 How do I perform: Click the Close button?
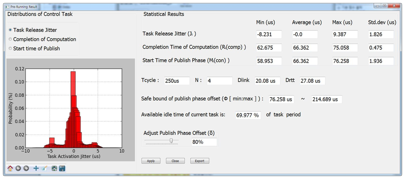[x=175, y=161]
